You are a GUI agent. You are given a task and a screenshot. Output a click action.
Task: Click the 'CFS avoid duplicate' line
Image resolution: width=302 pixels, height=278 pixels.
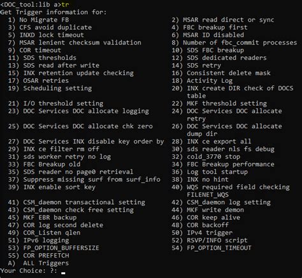(55, 27)
